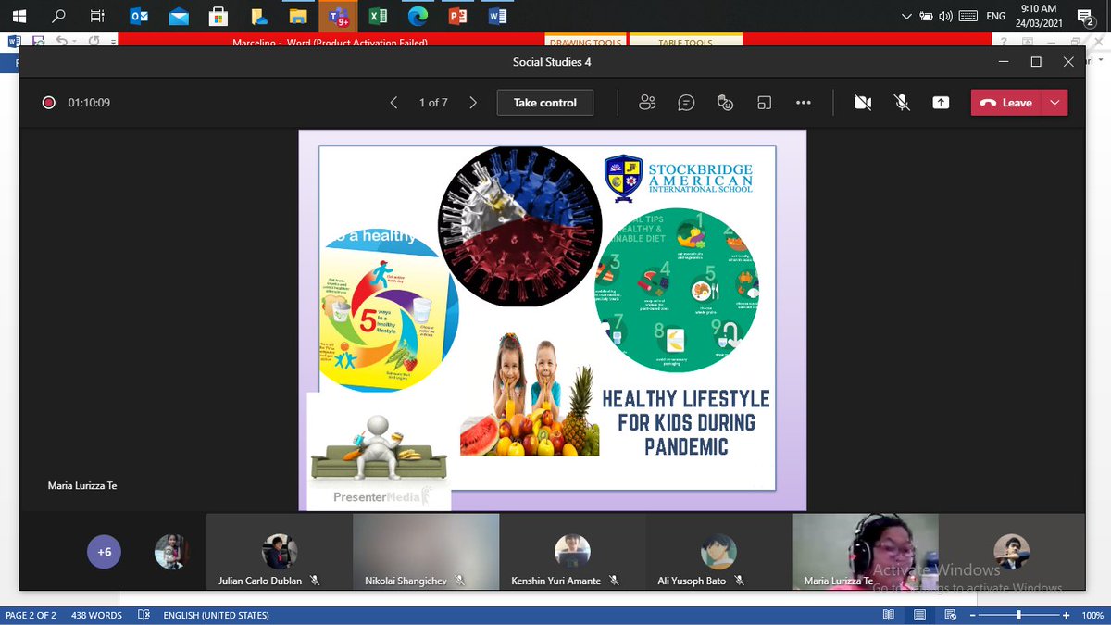The image size is (1111, 625).
Task: Launch the Mail app from taskbar
Action: pyautogui.click(x=179, y=16)
